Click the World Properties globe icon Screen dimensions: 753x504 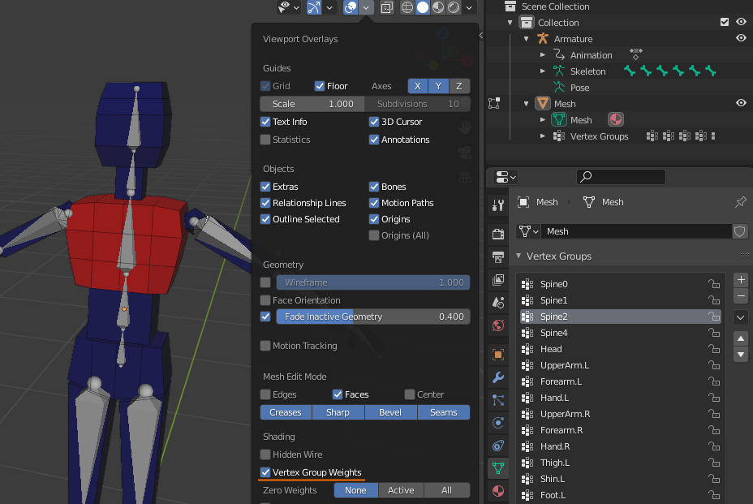point(498,325)
